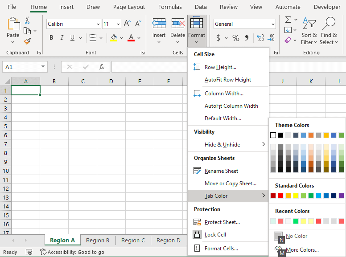
Task: Click the macro recording status bar icon
Action: [x=29, y=252]
